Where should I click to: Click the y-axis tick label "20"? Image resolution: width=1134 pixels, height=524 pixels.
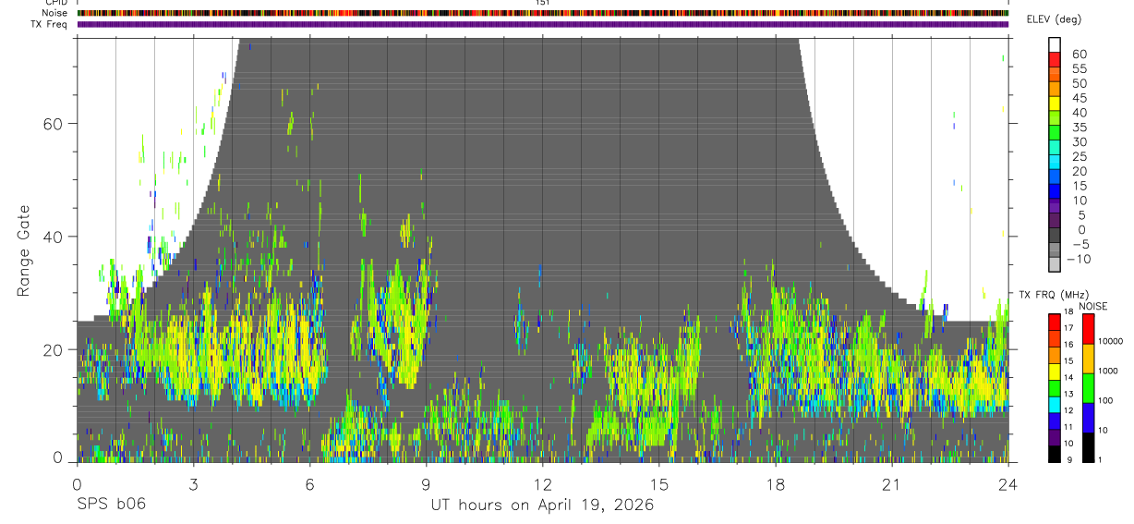coord(53,350)
